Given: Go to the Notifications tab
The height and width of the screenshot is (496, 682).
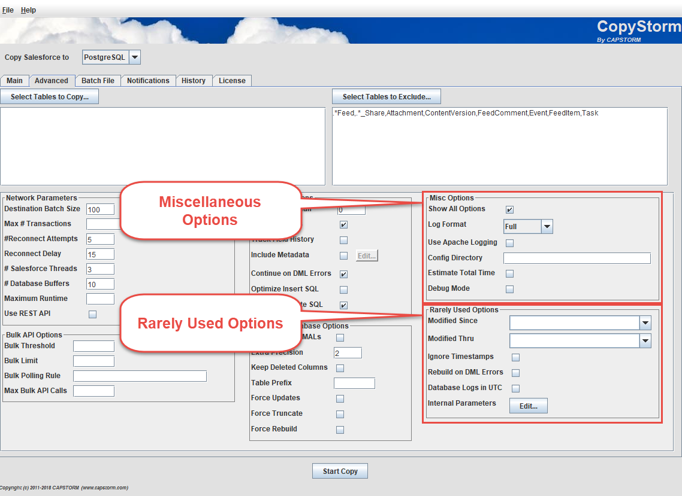Looking at the screenshot, I should click(x=148, y=81).
